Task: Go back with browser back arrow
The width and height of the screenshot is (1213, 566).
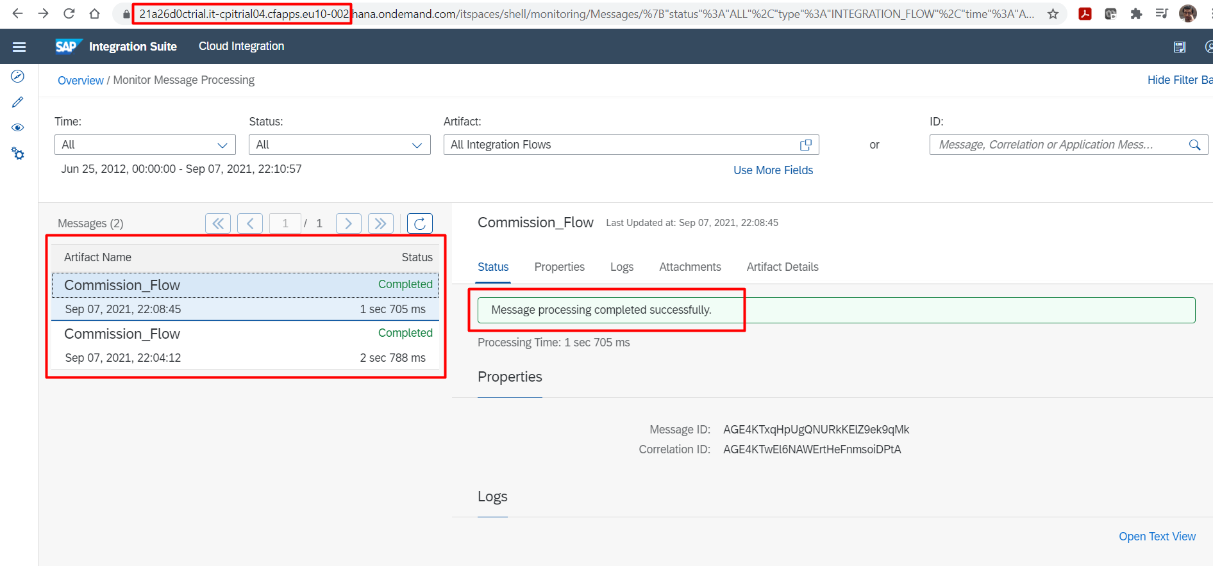Action: pos(17,13)
